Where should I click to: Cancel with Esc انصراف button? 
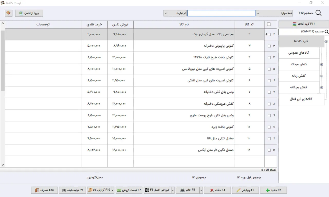(44, 190)
